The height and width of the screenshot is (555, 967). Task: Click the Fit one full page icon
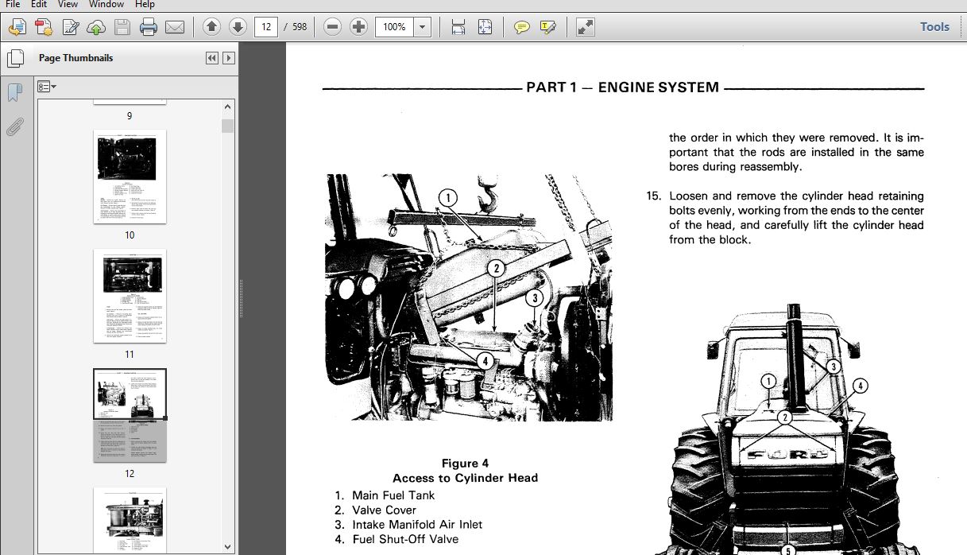click(x=485, y=27)
